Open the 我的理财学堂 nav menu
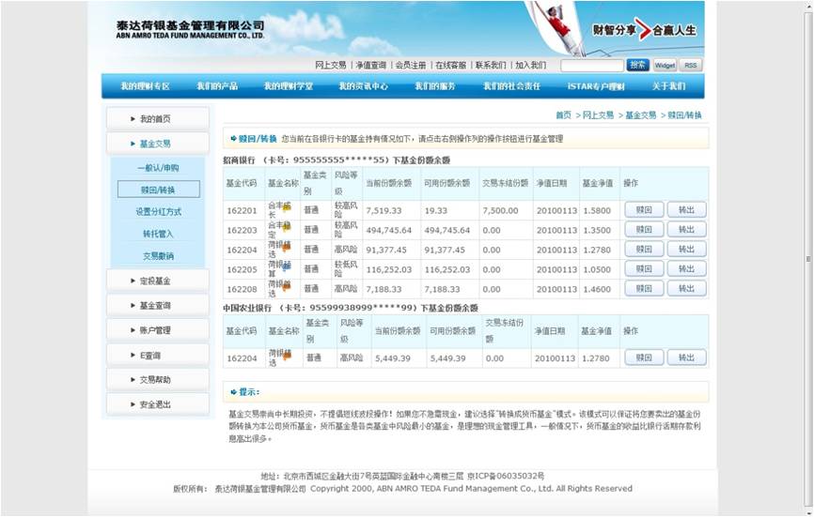814x517 pixels. 289,86
